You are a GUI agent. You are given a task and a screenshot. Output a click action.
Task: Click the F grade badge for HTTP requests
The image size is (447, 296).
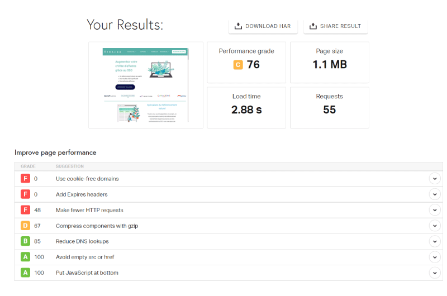coord(25,210)
